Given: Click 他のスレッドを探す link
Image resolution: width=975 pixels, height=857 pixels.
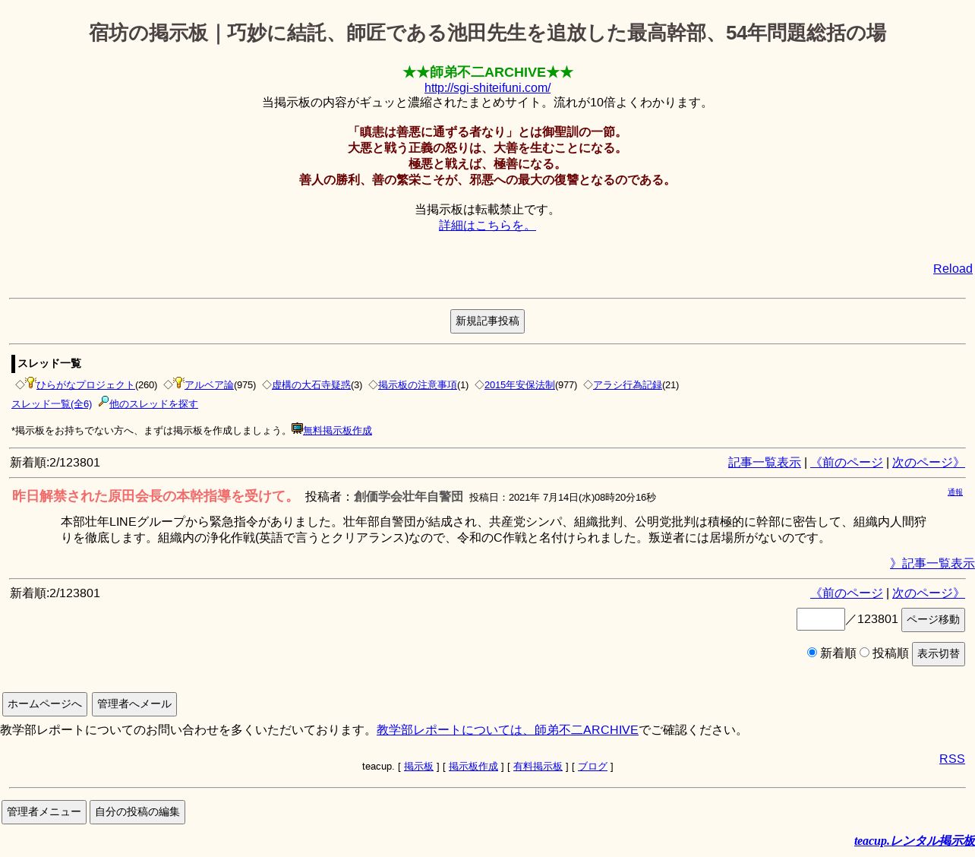Looking at the screenshot, I should (153, 404).
